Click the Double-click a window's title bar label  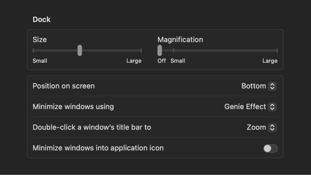[92, 127]
